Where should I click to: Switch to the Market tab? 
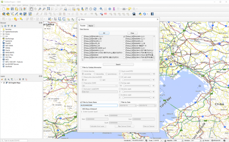[91, 26]
